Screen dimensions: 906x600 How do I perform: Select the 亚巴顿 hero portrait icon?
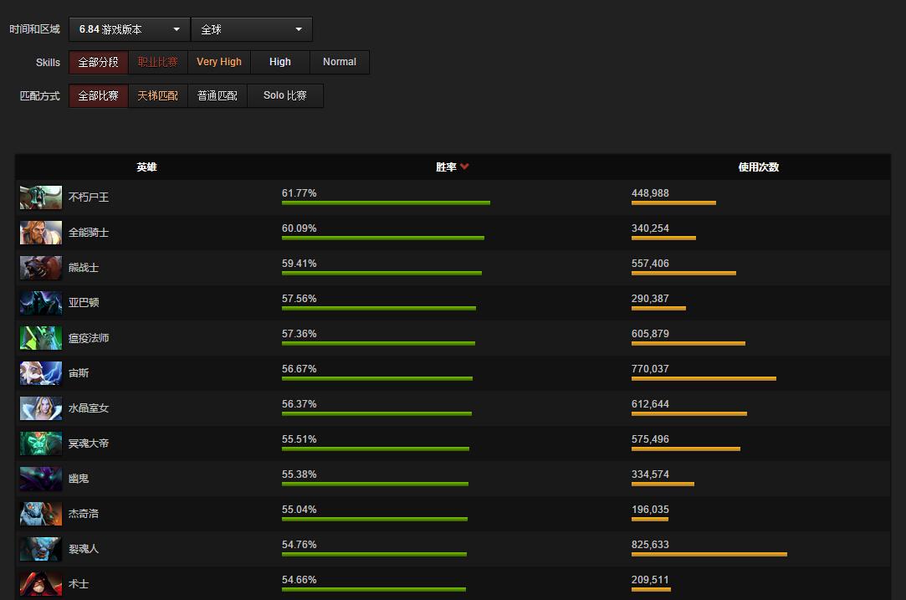pyautogui.click(x=41, y=303)
